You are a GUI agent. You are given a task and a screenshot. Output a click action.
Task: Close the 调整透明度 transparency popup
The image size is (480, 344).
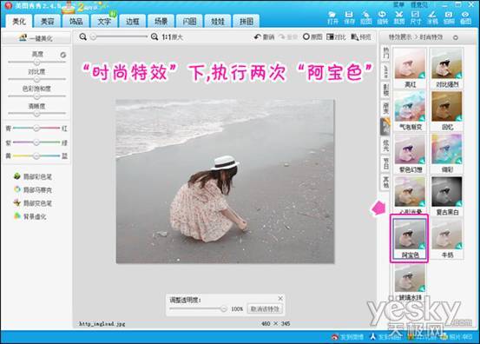click(x=280, y=298)
